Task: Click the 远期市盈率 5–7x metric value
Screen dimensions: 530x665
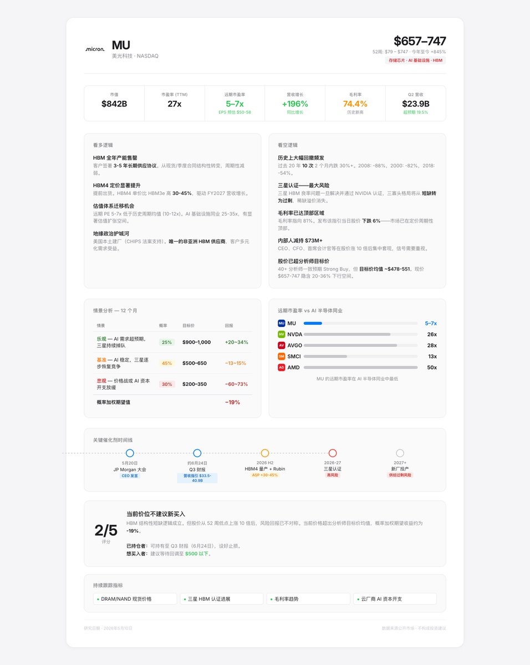Action: [x=235, y=104]
